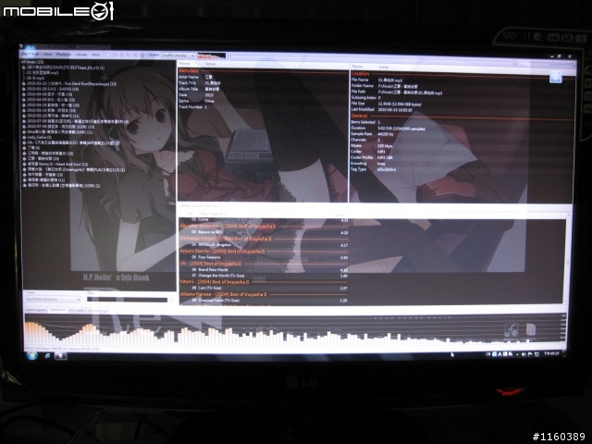The image size is (592, 444).
Task: Select the track 07 Change the World (TV-Size)
Action: (x=264, y=276)
